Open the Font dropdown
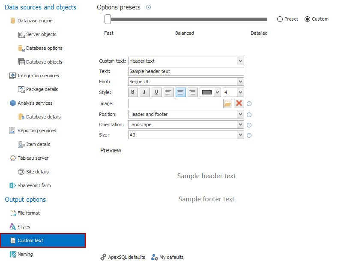The image size is (341, 264). point(240,82)
